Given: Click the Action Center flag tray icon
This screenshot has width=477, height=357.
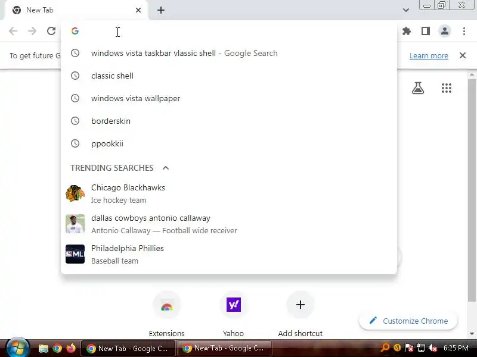Looking at the screenshot, I should coord(409,348).
